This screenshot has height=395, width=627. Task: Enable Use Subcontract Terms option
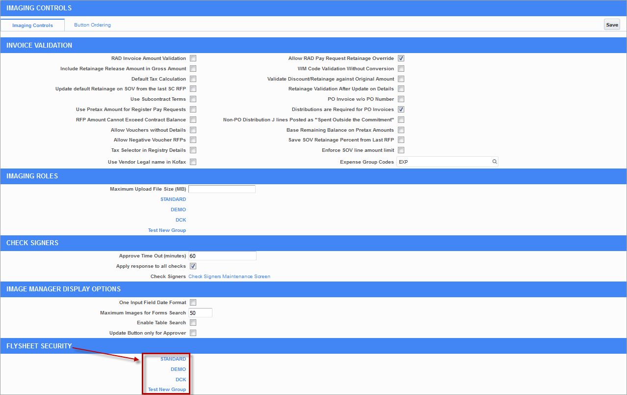coord(193,99)
